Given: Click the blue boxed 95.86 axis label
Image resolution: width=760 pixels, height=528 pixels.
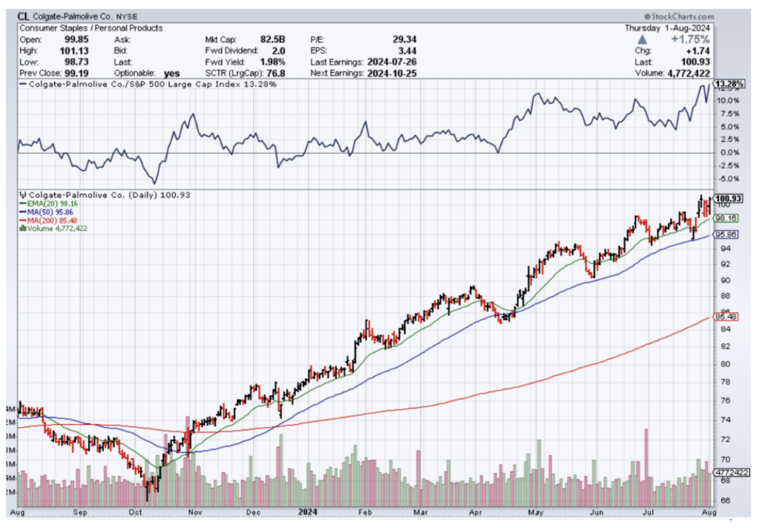Looking at the screenshot, I should pos(726,235).
